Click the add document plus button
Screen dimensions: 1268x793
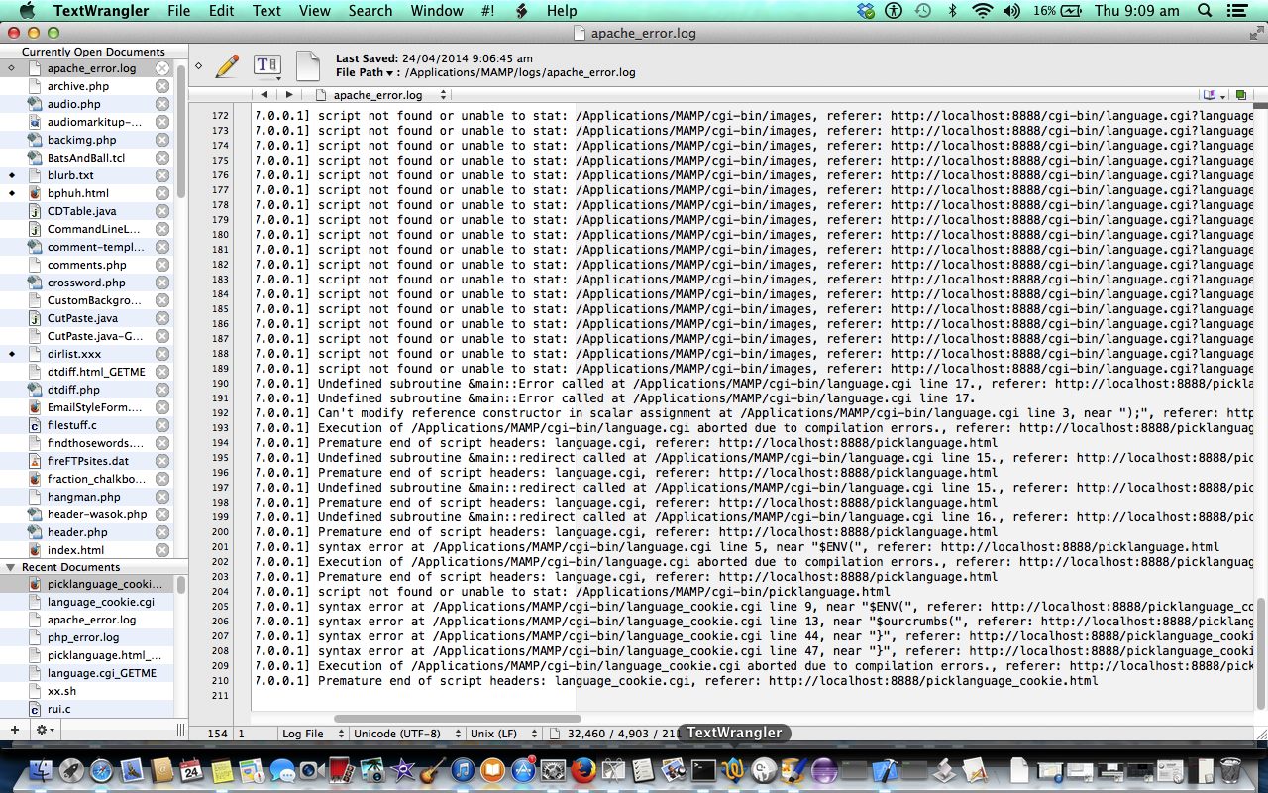[14, 730]
